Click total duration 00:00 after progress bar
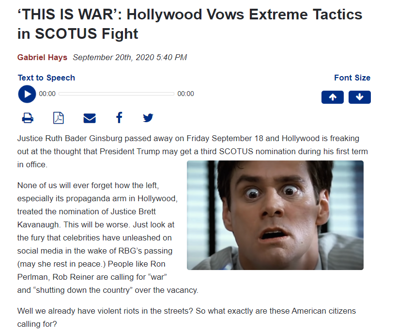This screenshot has width=397, height=335. click(x=185, y=94)
